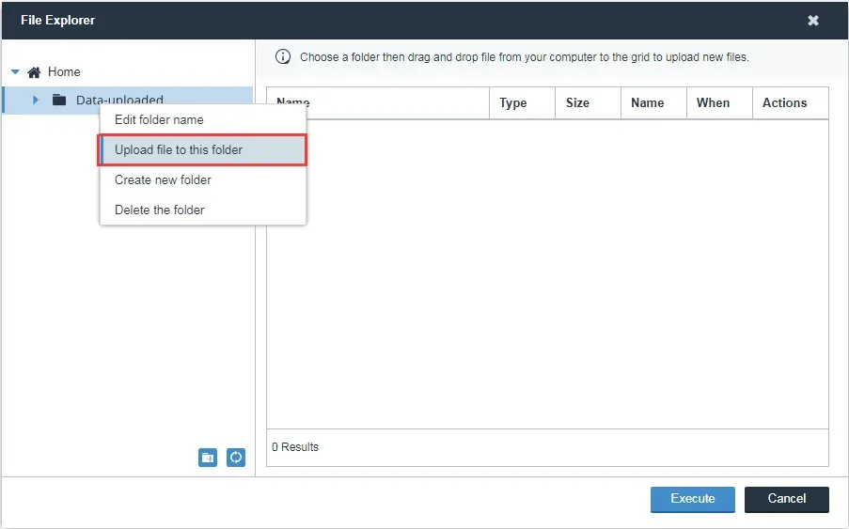Expand the Data-uploaded folder arrow
Screen dimensions: 849x529
click(x=36, y=100)
